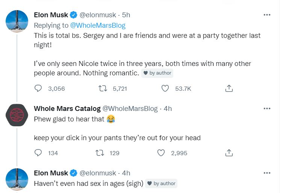Click Whole Mars Catalog's red avatar
Image resolution: width=286 pixels, height=193 pixels.
tap(17, 115)
